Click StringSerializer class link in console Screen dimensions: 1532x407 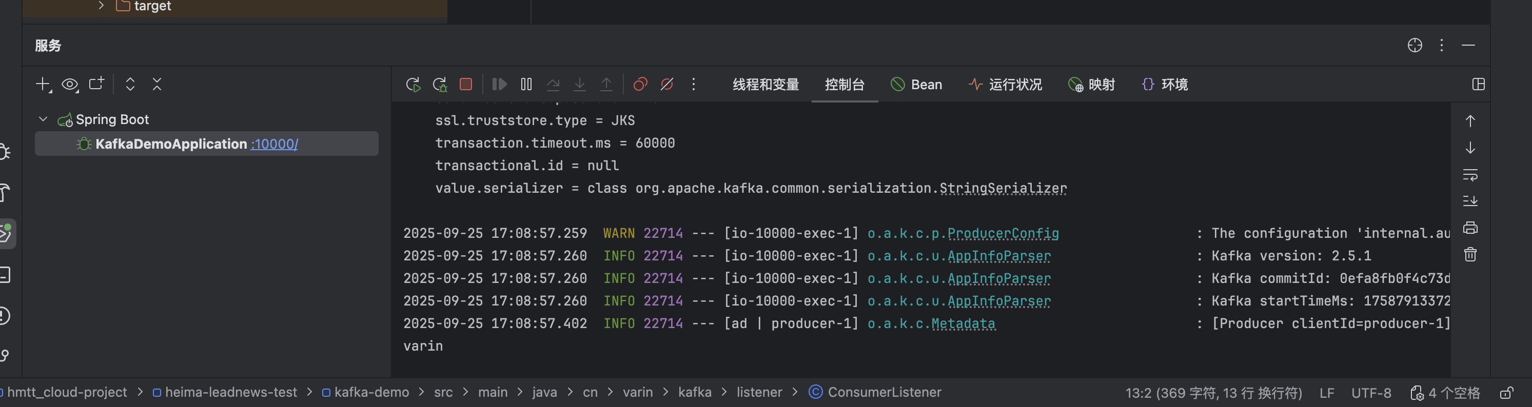pyautogui.click(x=1003, y=188)
